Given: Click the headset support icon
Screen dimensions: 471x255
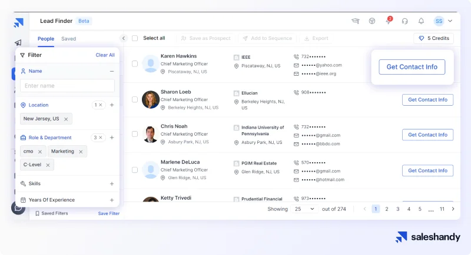Looking at the screenshot, I should coord(404,21).
